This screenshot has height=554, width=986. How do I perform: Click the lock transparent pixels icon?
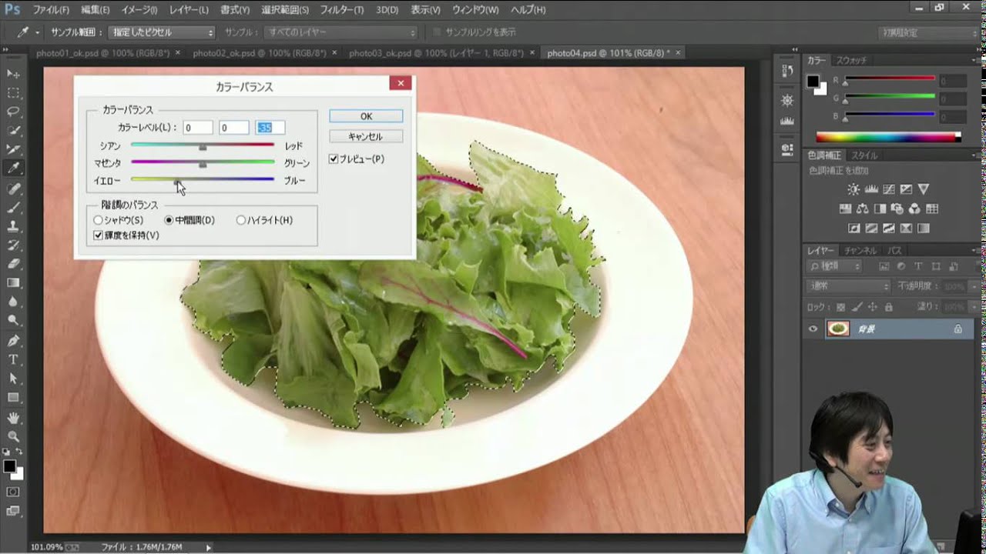pyautogui.click(x=841, y=307)
